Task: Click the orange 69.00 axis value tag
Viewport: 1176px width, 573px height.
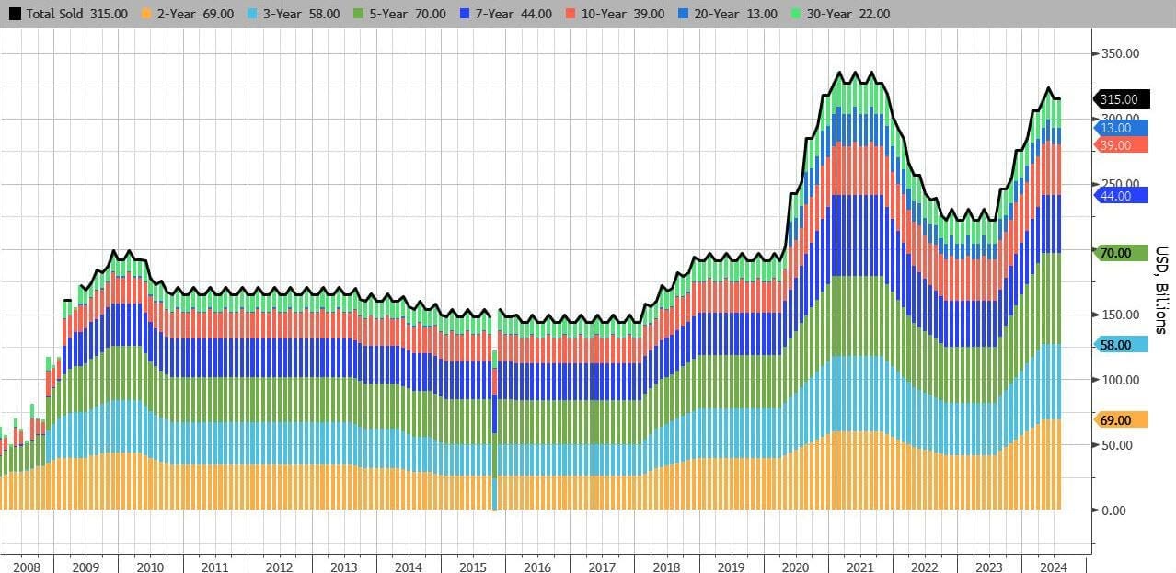Action: tap(1120, 419)
